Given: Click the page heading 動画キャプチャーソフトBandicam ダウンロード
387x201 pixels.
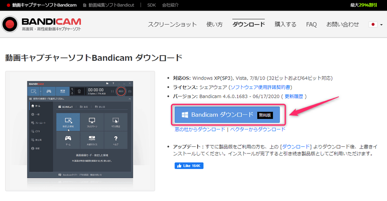Looking at the screenshot, I should [94, 58].
